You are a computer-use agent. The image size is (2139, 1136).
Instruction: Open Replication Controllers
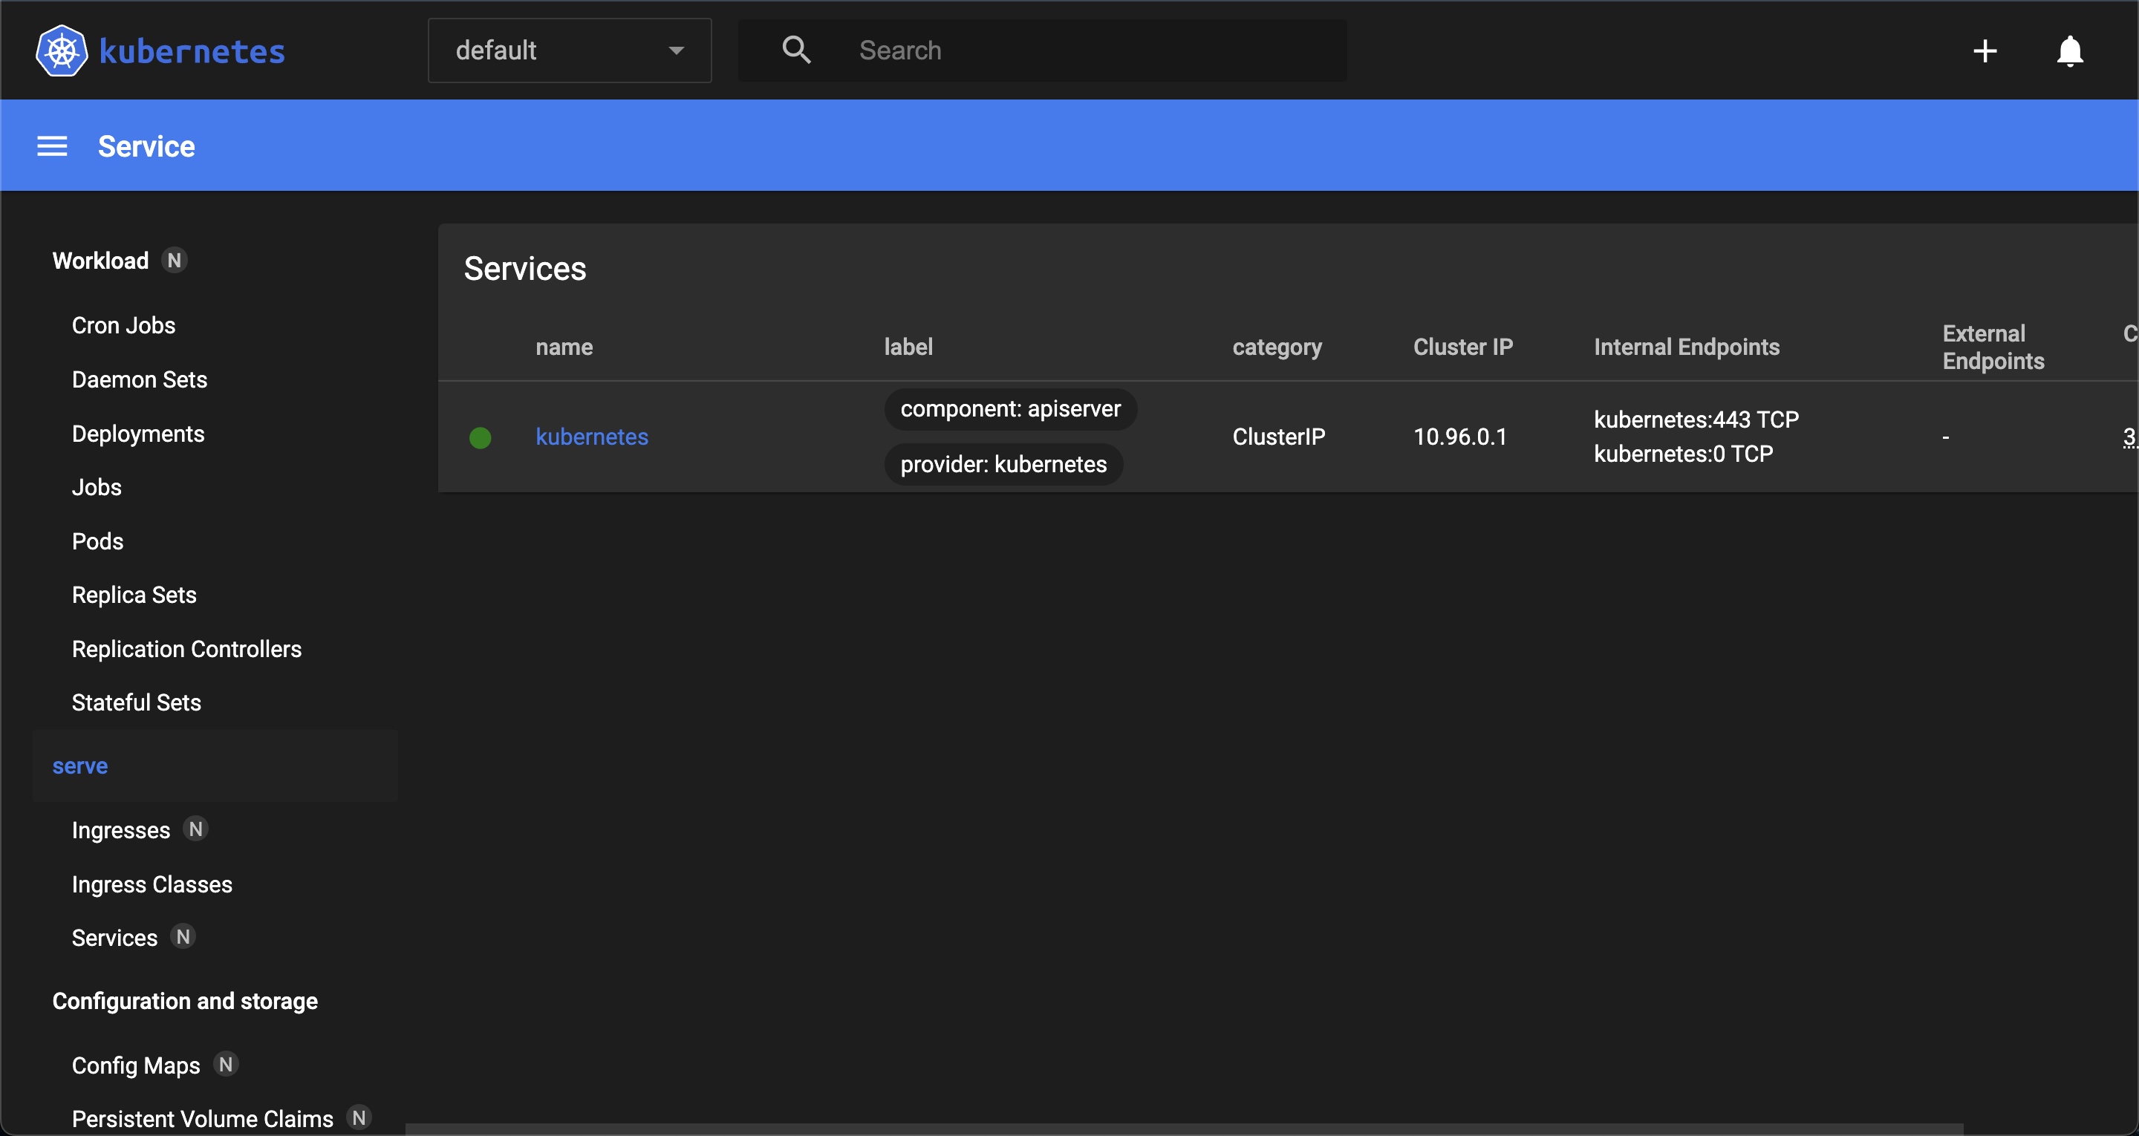tap(187, 648)
